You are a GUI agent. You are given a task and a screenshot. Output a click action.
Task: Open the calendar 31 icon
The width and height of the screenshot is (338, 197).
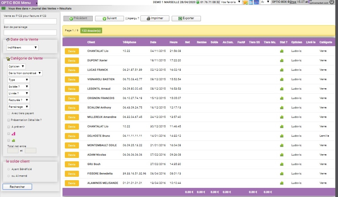pos(256,2)
